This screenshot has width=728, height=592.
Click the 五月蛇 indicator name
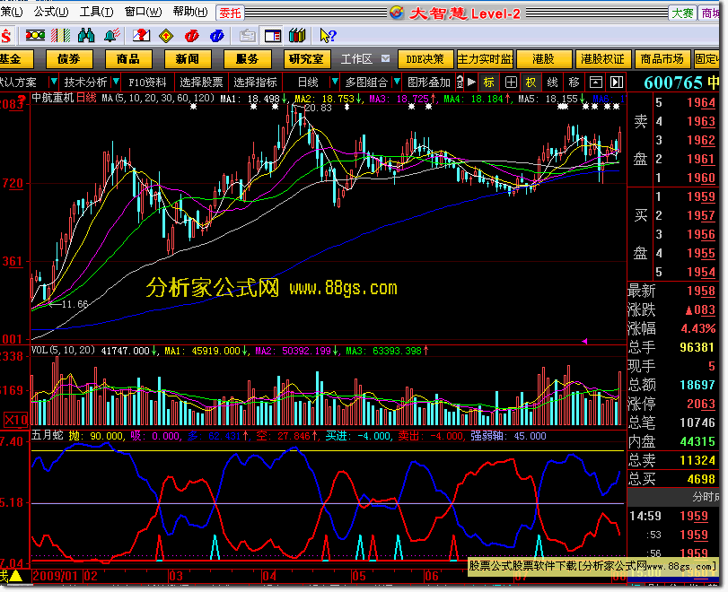point(48,435)
